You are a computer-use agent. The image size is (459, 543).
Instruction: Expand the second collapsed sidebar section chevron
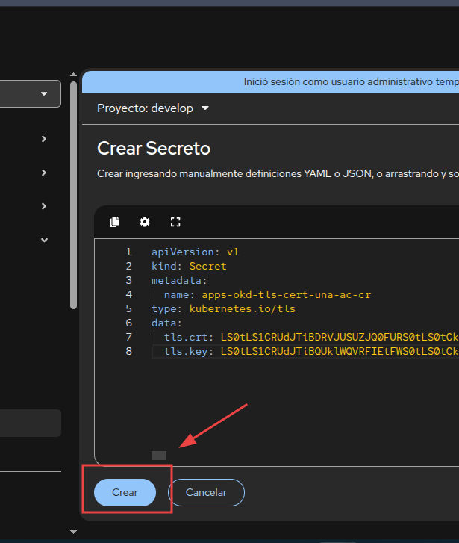[44, 173]
